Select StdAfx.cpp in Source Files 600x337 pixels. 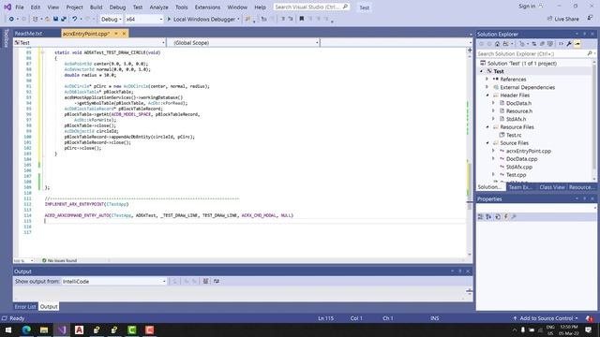(519, 167)
